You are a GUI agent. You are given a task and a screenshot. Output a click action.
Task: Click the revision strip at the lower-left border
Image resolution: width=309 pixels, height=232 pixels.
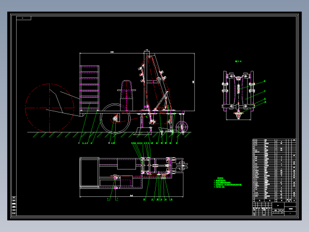(14, 206)
